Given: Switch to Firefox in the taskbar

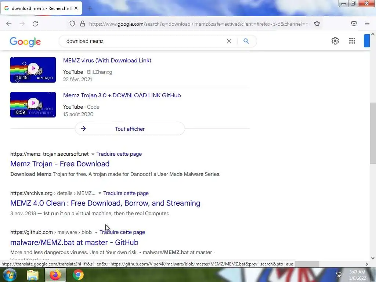Looking at the screenshot, I should click(55, 275).
